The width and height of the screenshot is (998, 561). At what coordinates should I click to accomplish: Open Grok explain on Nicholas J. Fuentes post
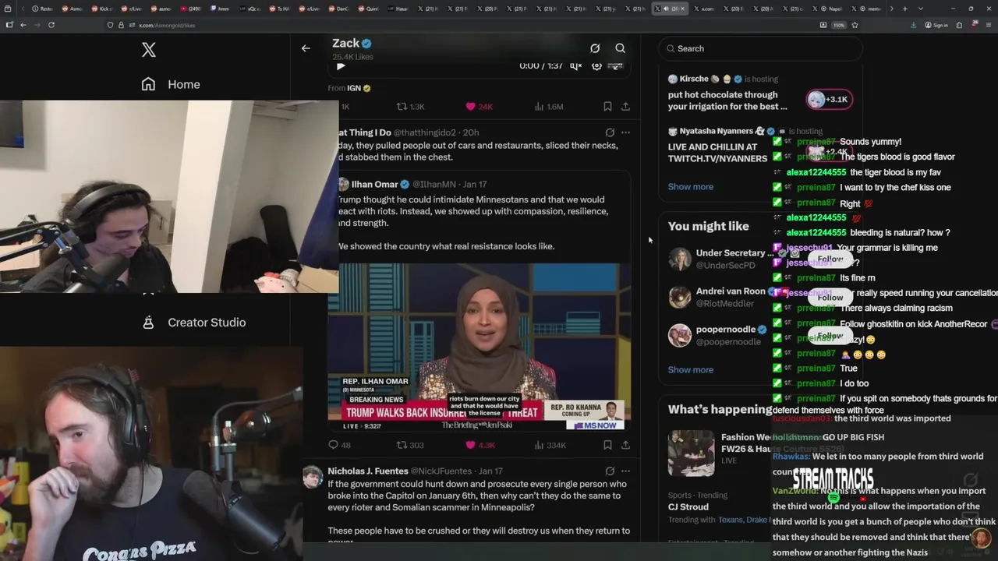pyautogui.click(x=610, y=471)
